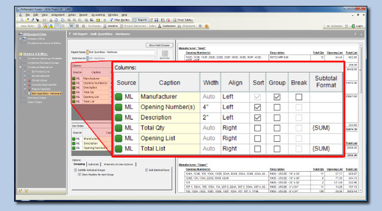Switch to the Subtotals options tab
This screenshot has width=382, height=211.
pyautogui.click(x=93, y=164)
